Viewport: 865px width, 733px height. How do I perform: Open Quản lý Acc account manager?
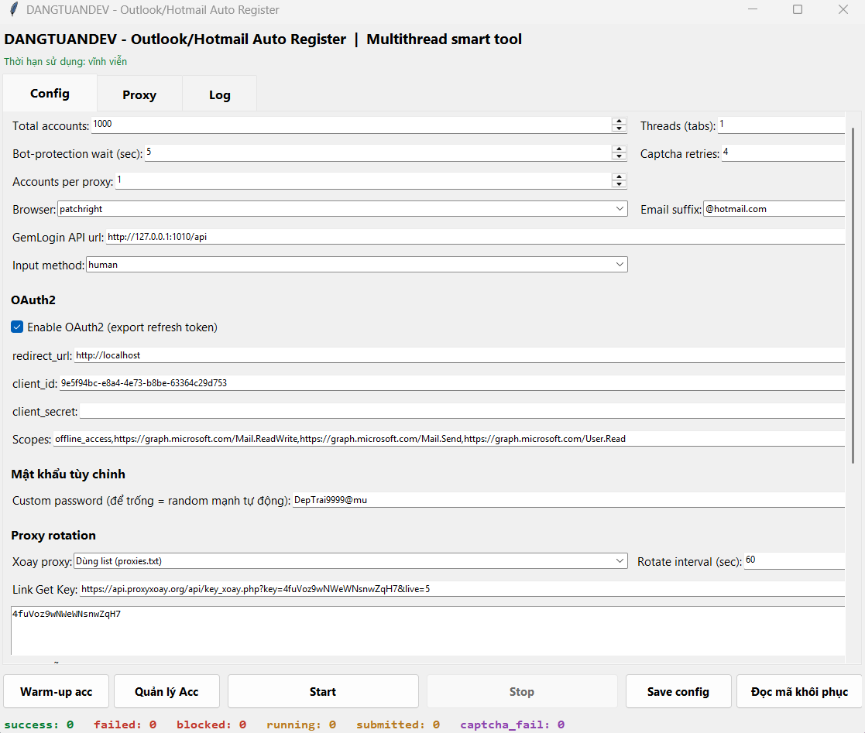pyautogui.click(x=166, y=692)
